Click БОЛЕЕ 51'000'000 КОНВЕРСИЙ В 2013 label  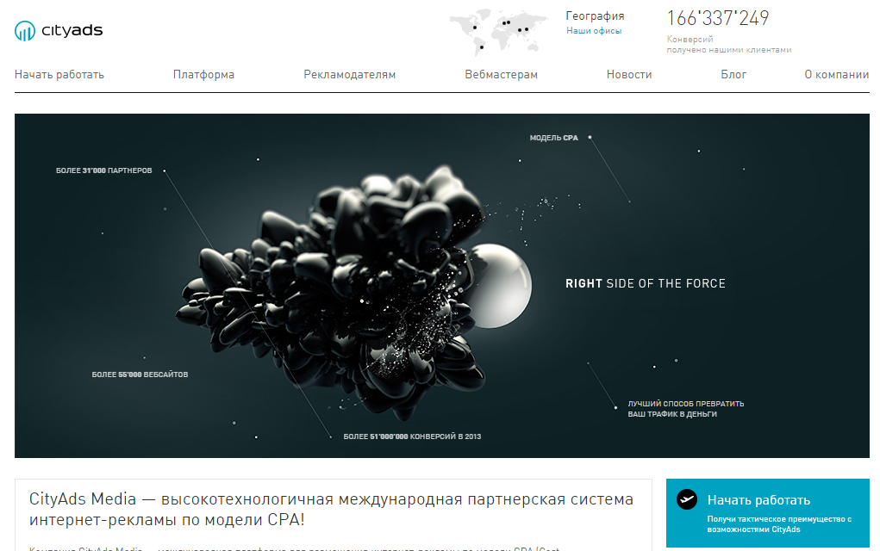tap(413, 436)
